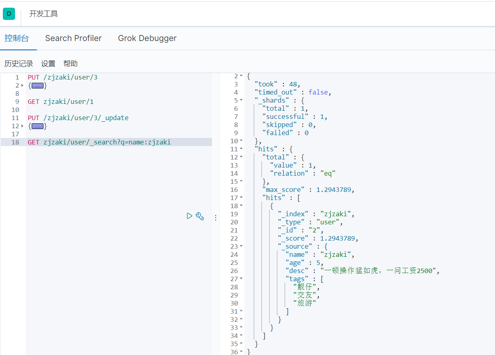Click the folded code marker on line 12
The height and width of the screenshot is (355, 495).
pyautogui.click(x=37, y=126)
